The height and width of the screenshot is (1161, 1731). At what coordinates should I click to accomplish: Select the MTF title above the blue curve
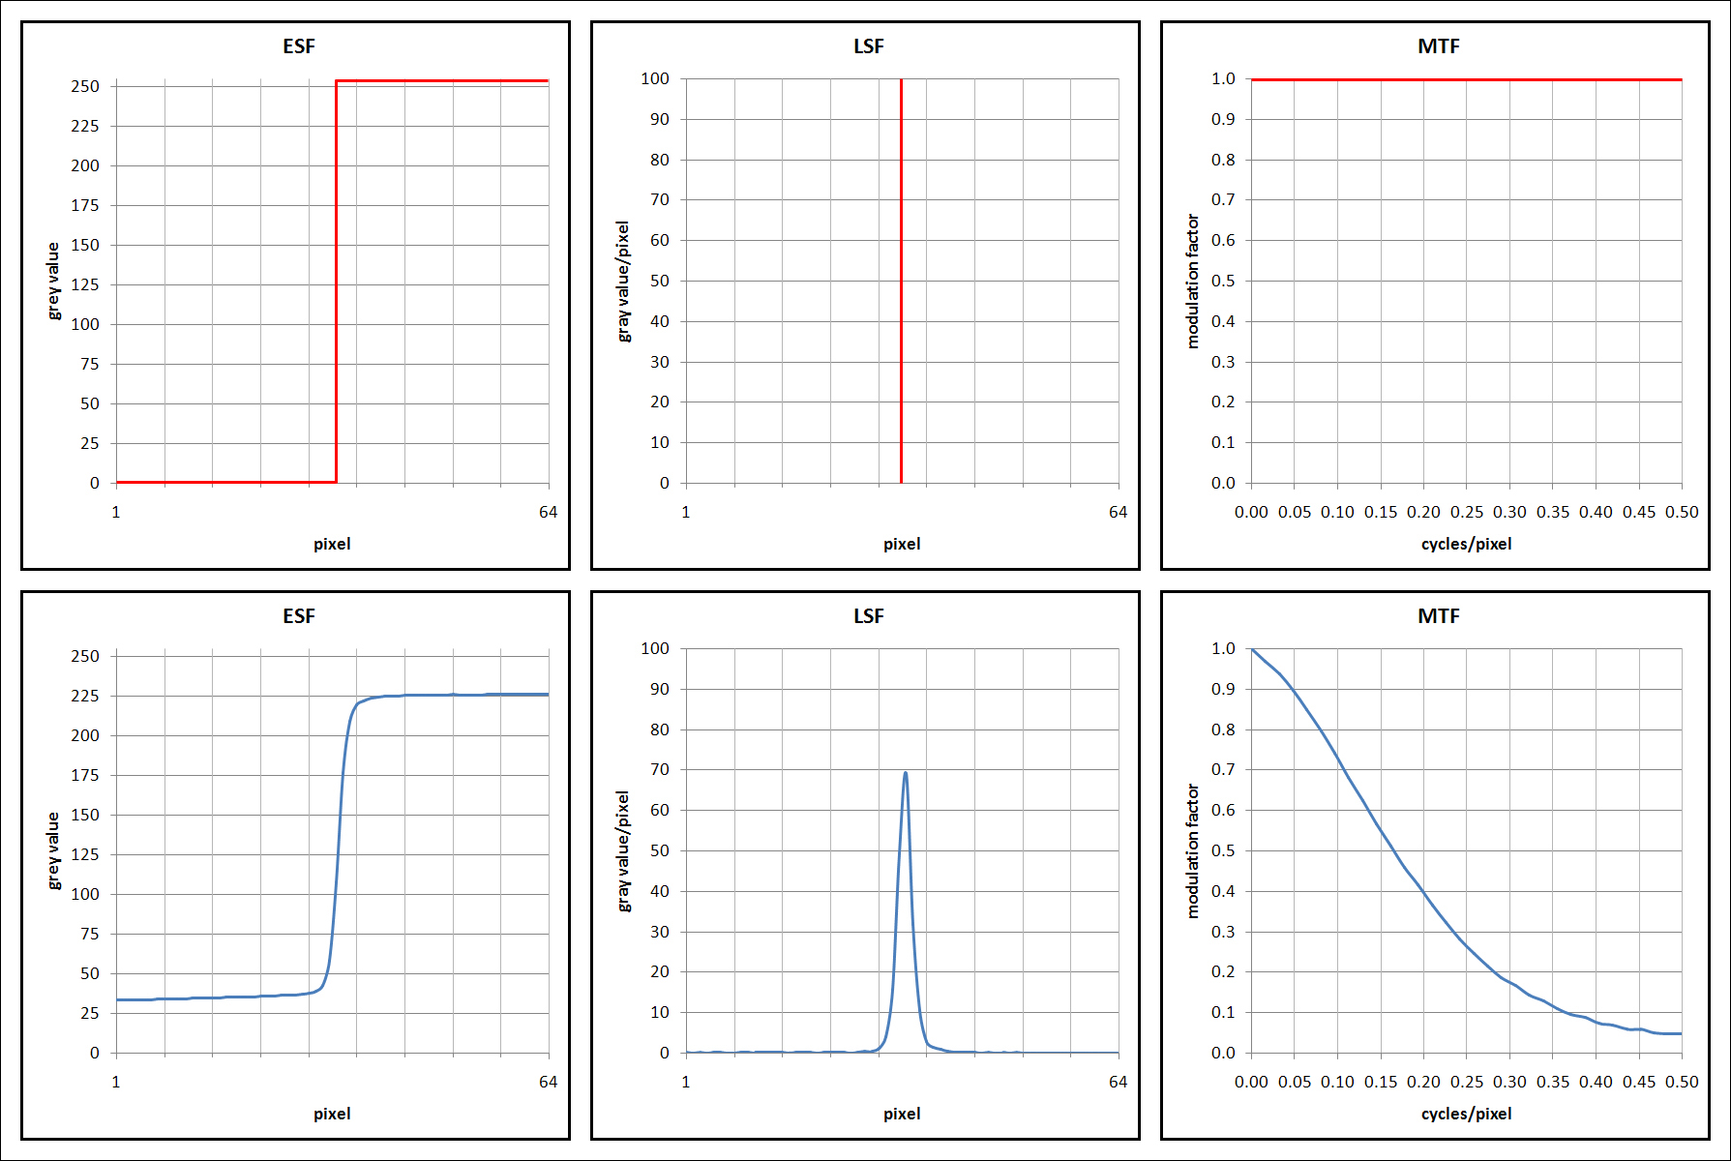1438,616
